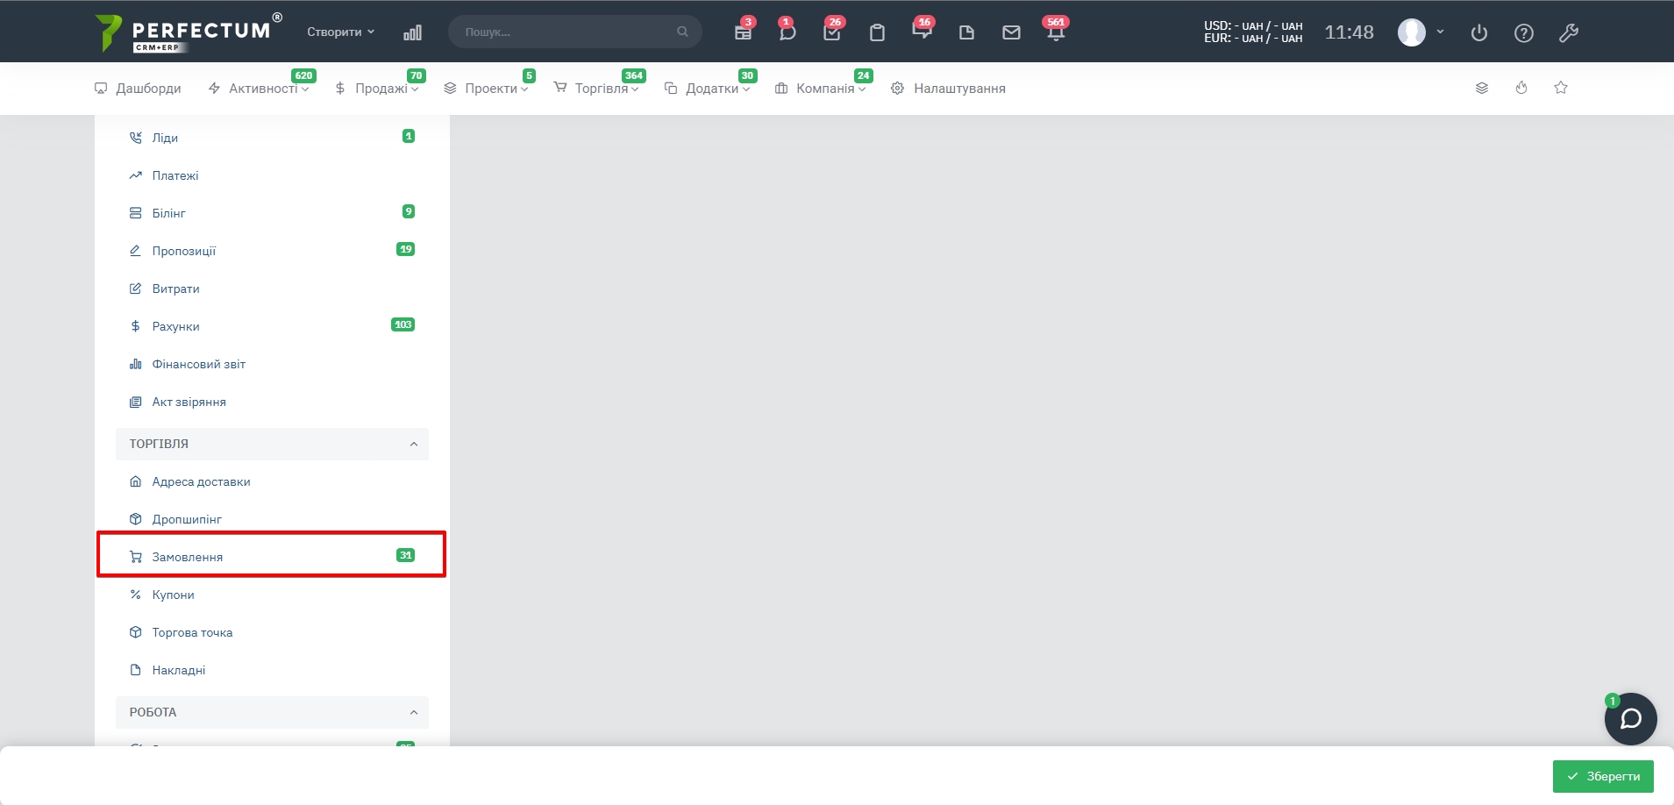
Task: Click the wrench setup icon
Action: click(x=1569, y=33)
